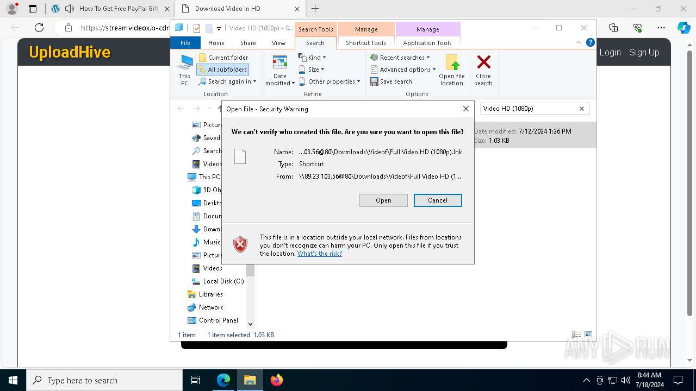This screenshot has height=391, width=696.
Task: Select Network in the navigation pane
Action: coord(205,307)
